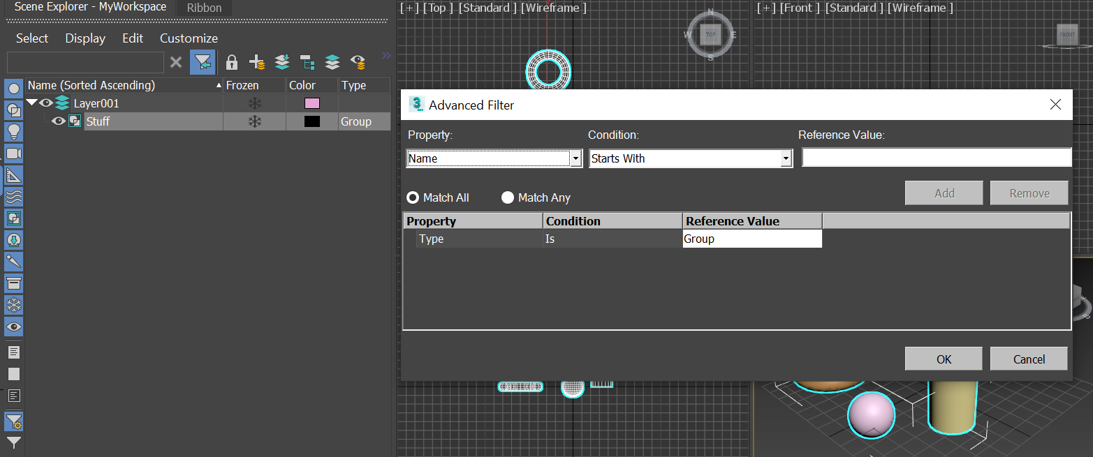
Task: Toggle the Display Shapes filter icon
Action: (x=14, y=110)
